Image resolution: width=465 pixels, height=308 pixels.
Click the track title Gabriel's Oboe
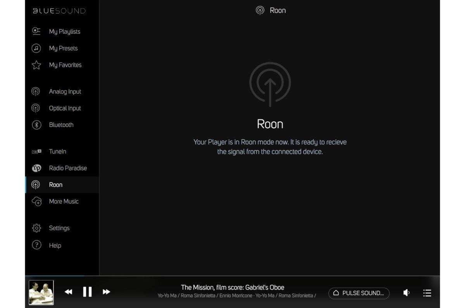pos(232,287)
